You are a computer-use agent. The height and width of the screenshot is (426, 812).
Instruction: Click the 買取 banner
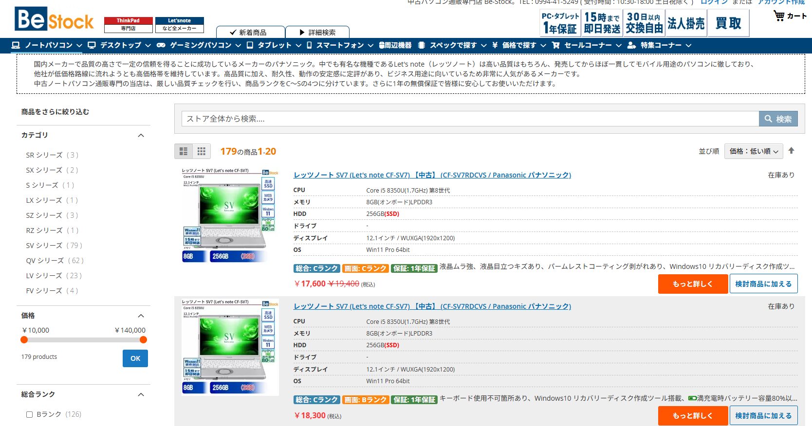(728, 23)
